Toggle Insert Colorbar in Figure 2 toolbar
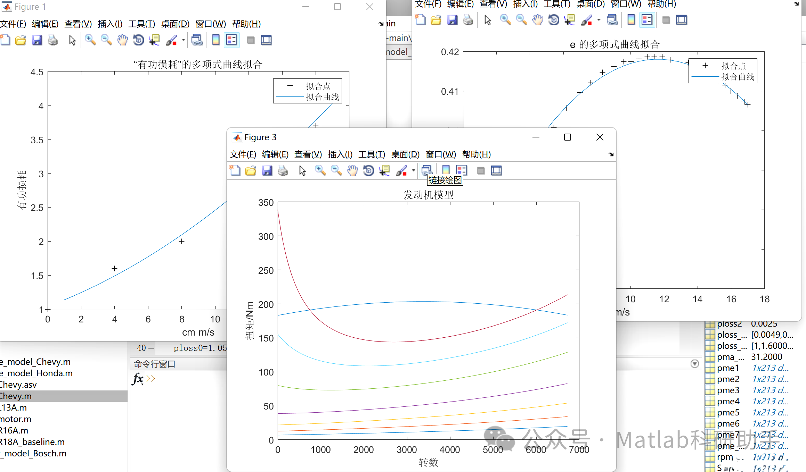 pos(631,20)
